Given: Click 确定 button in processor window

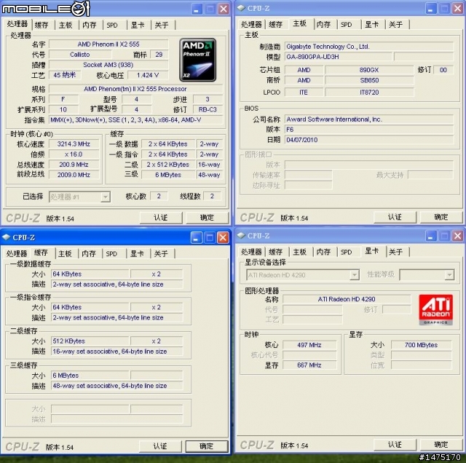Looking at the screenshot, I should tap(207, 218).
